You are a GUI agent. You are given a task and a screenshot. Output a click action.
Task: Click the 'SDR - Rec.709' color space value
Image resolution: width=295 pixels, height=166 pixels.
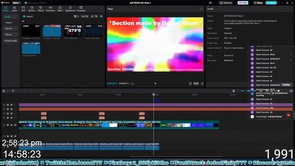pos(230,38)
